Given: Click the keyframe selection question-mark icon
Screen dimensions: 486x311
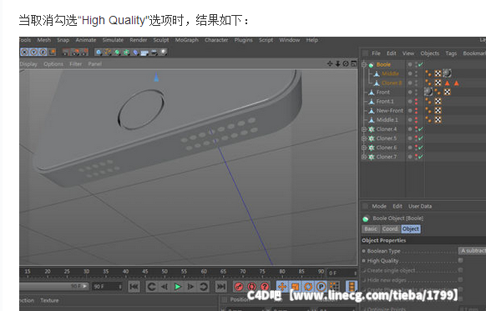Looking at the screenshot, I should [x=265, y=287].
